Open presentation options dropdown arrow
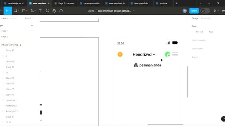Screen dimensions: 225x126 click(x=218, y=11)
